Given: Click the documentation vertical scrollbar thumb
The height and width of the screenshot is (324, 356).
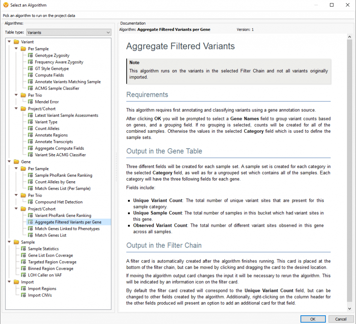Looking at the screenshot, I should [350, 171].
